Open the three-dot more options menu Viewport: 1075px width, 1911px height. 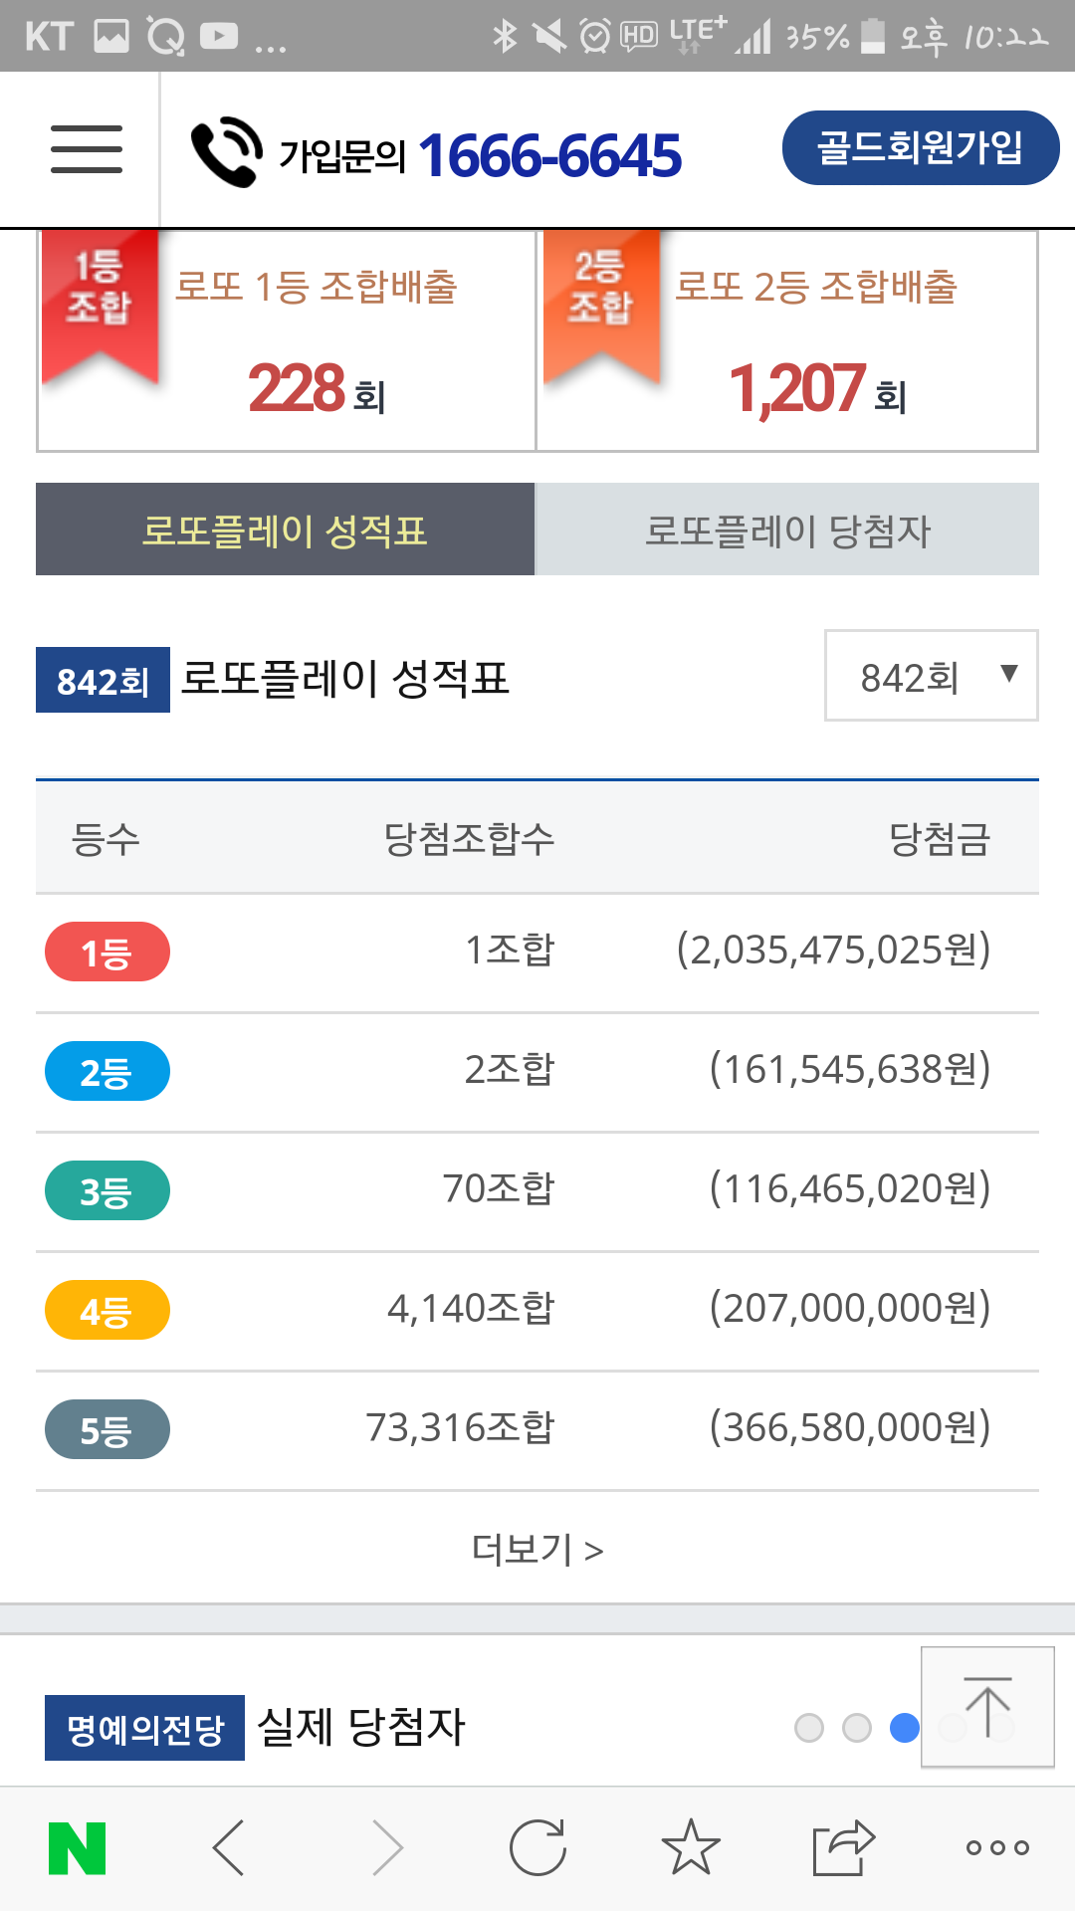(997, 1848)
